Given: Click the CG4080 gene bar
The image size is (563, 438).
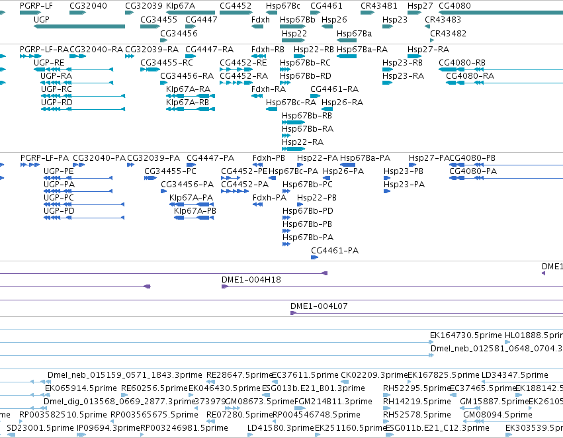Looking at the screenshot, I should pos(501,13).
